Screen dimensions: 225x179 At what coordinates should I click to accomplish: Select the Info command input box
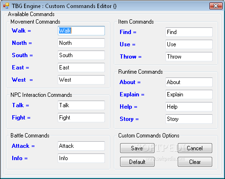[x=81, y=158]
